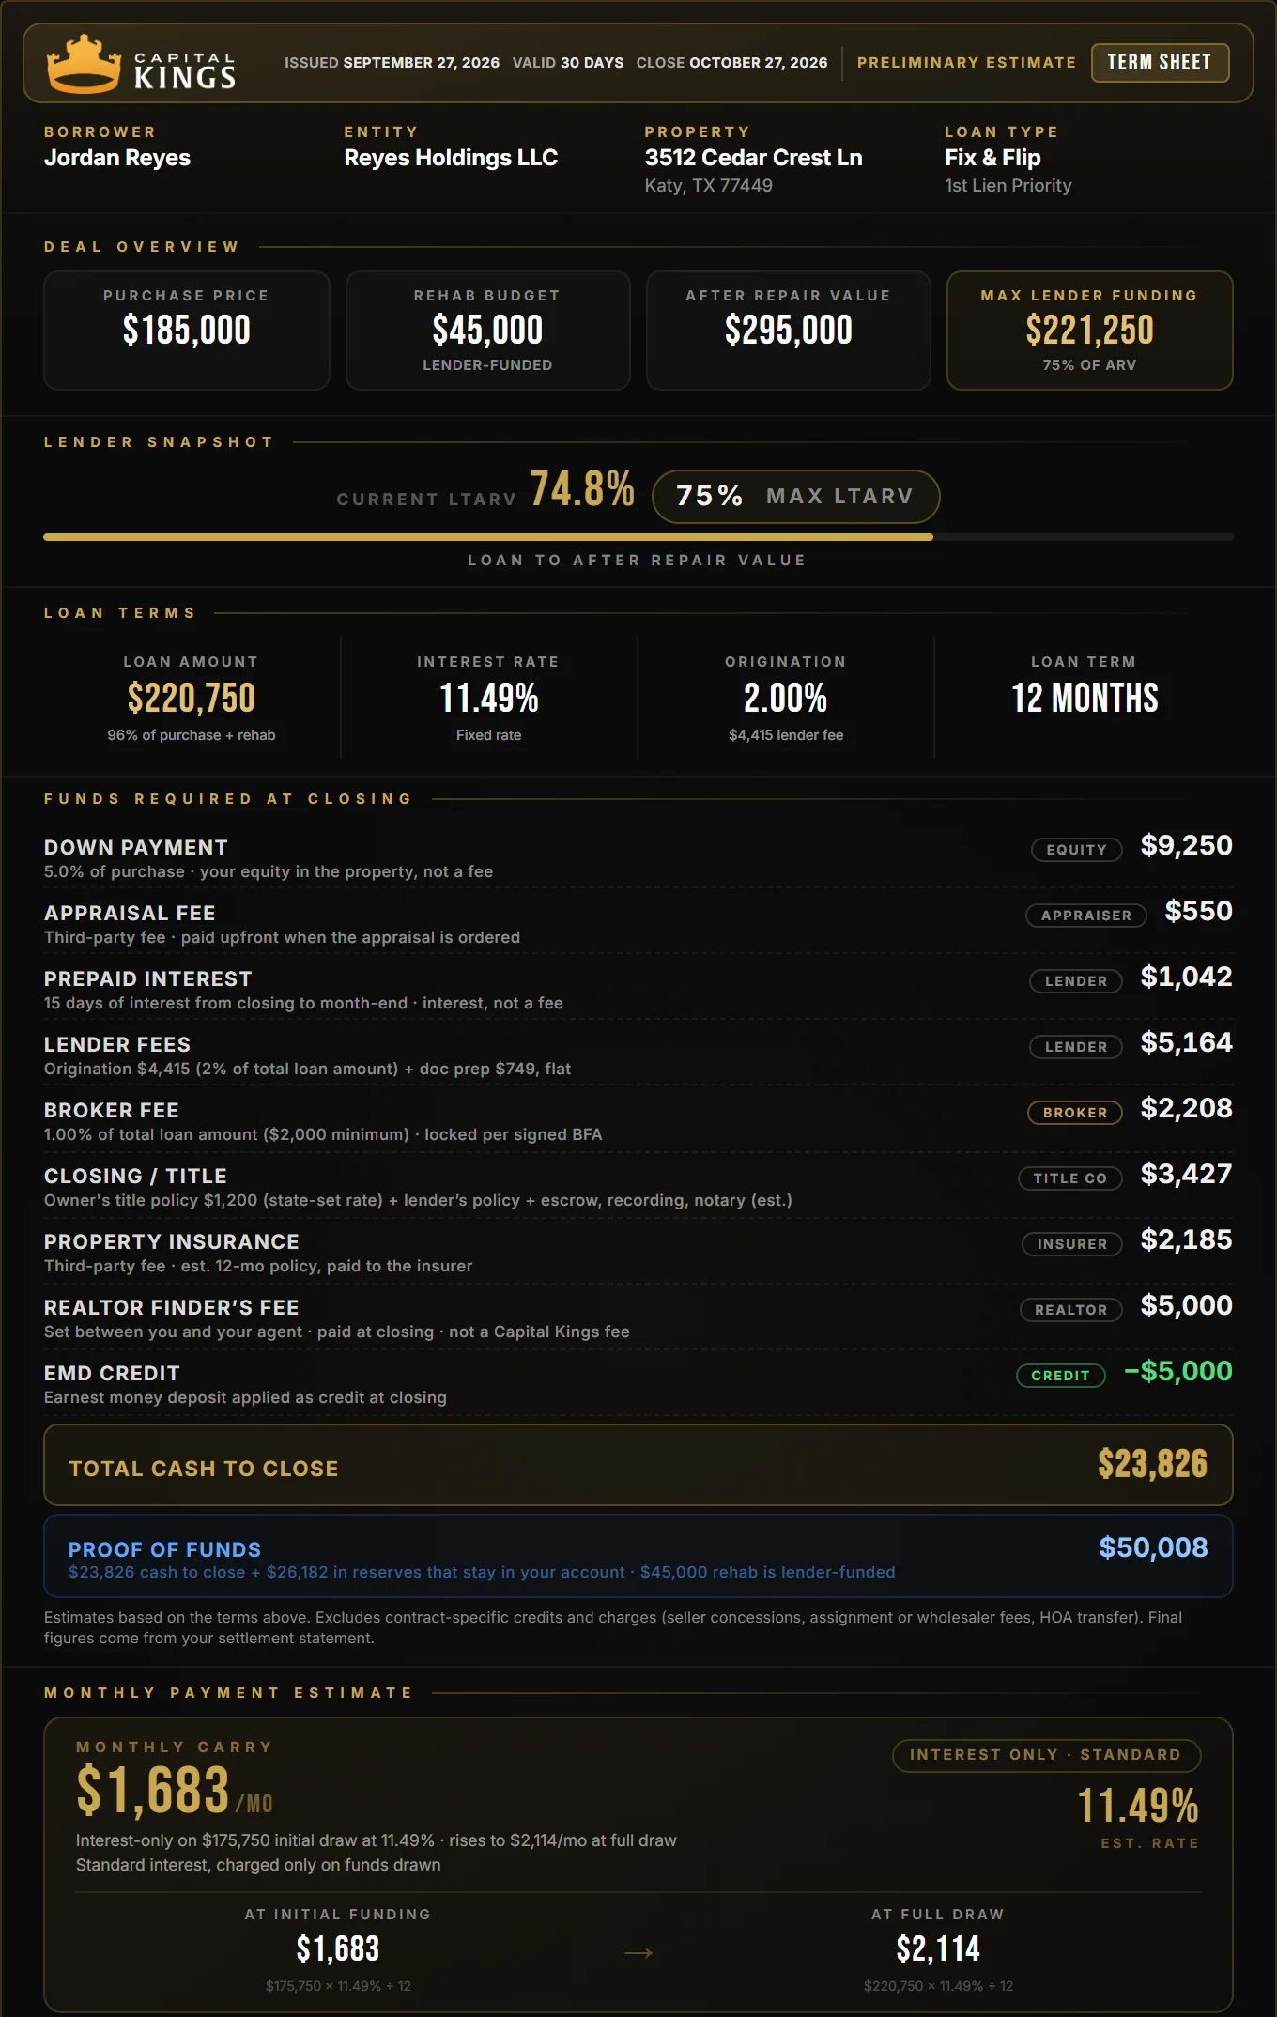Click the 11.49% interest rate in Loan Terms
The height and width of the screenshot is (2017, 1277).
click(x=488, y=698)
